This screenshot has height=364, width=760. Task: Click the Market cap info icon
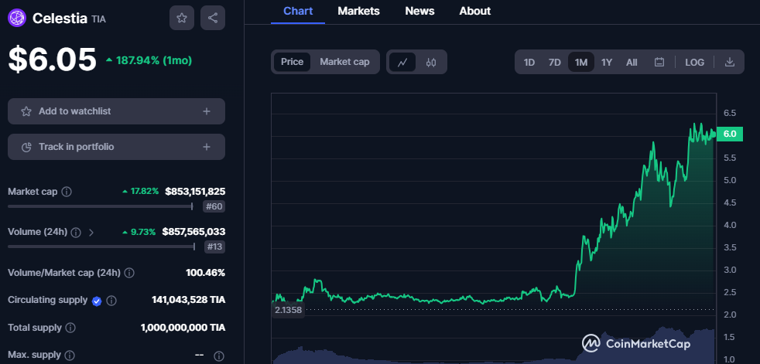pos(67,191)
